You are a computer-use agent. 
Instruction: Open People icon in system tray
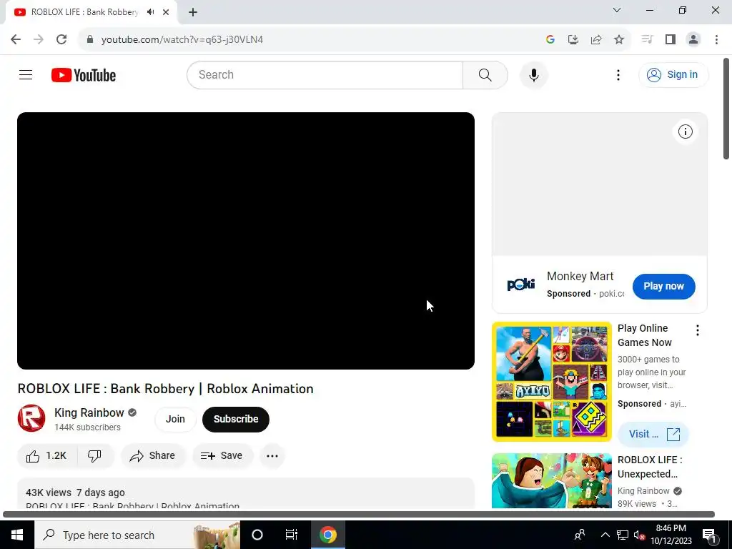[580, 535]
